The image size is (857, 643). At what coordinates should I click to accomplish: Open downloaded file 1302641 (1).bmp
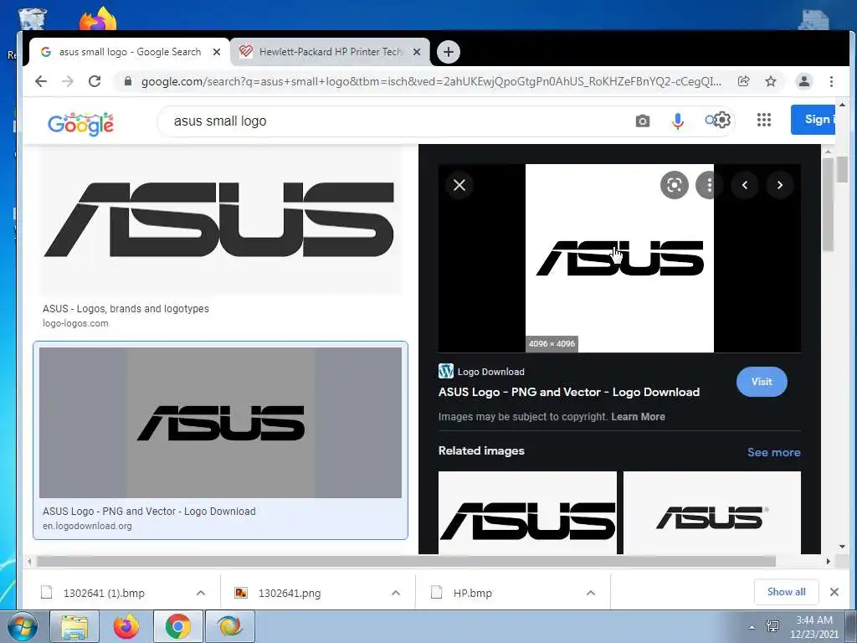[x=104, y=593]
